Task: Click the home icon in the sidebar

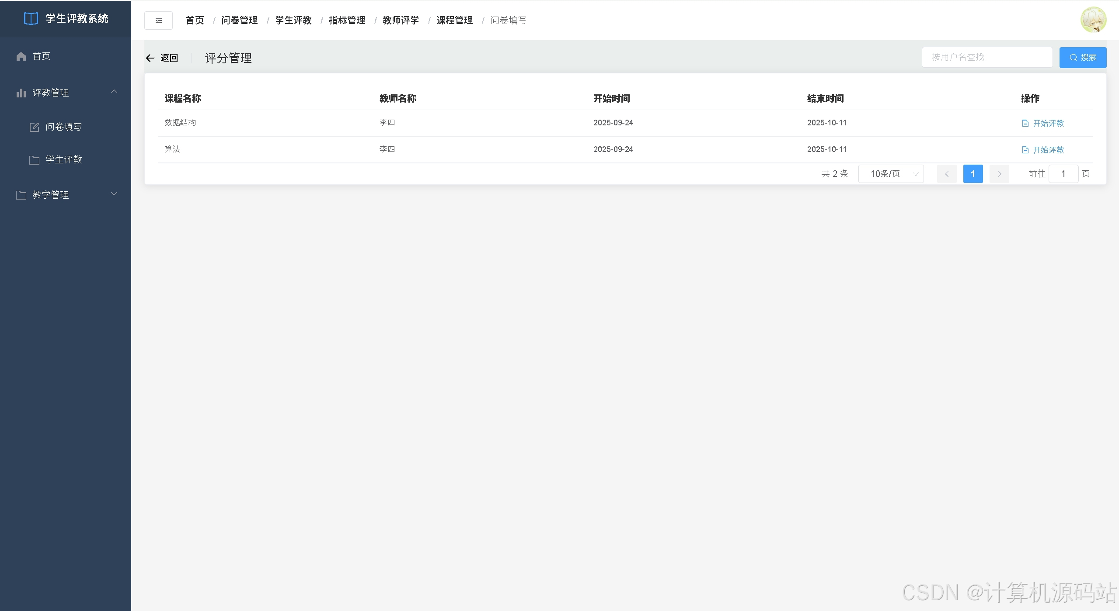Action: pyautogui.click(x=21, y=56)
